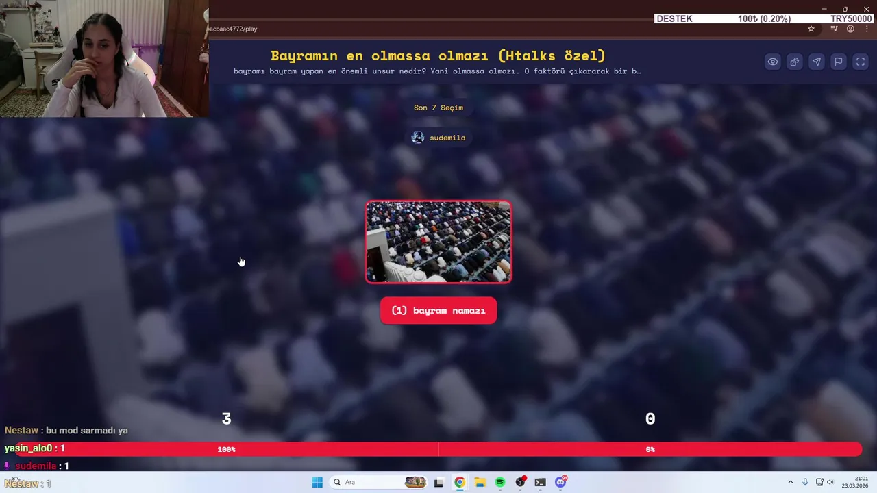This screenshot has width=877, height=493.
Task: Click the search highlight image in taskbar search
Action: (x=415, y=482)
